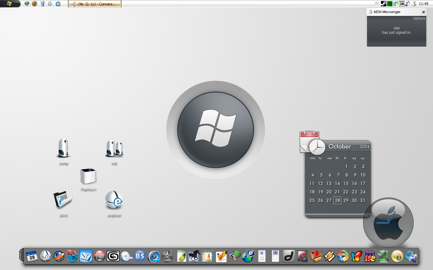
Task: Launch Windows Media Player from dock
Action: point(343,256)
